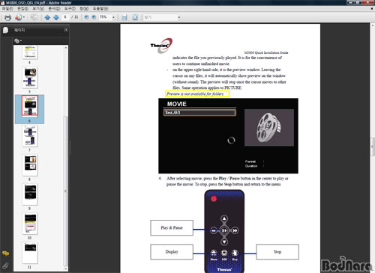Click the thumbnail panel scroll-up arrow

66,47
